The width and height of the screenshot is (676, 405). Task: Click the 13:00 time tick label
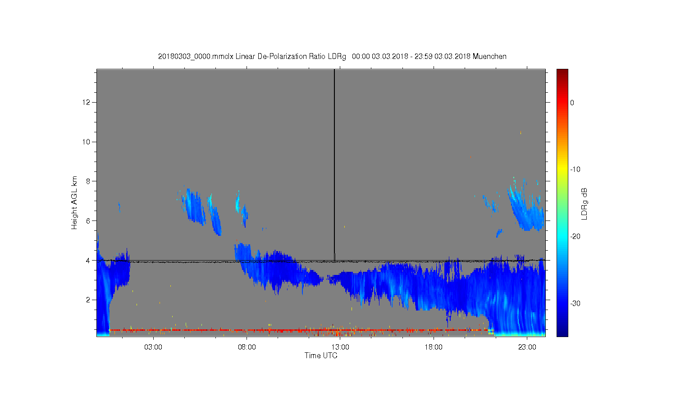(340, 347)
